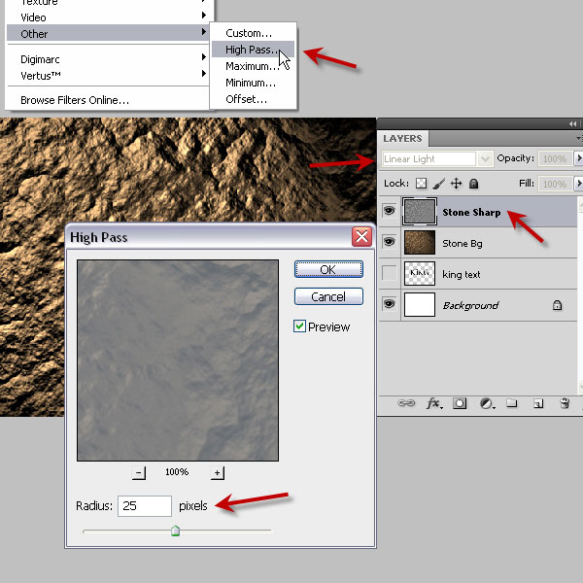Image resolution: width=583 pixels, height=583 pixels.
Task: Select the king text layer name
Action: pos(461,274)
